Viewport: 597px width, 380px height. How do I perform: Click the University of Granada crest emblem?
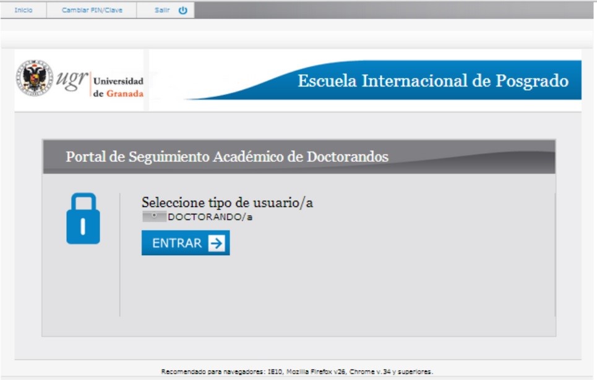34,78
